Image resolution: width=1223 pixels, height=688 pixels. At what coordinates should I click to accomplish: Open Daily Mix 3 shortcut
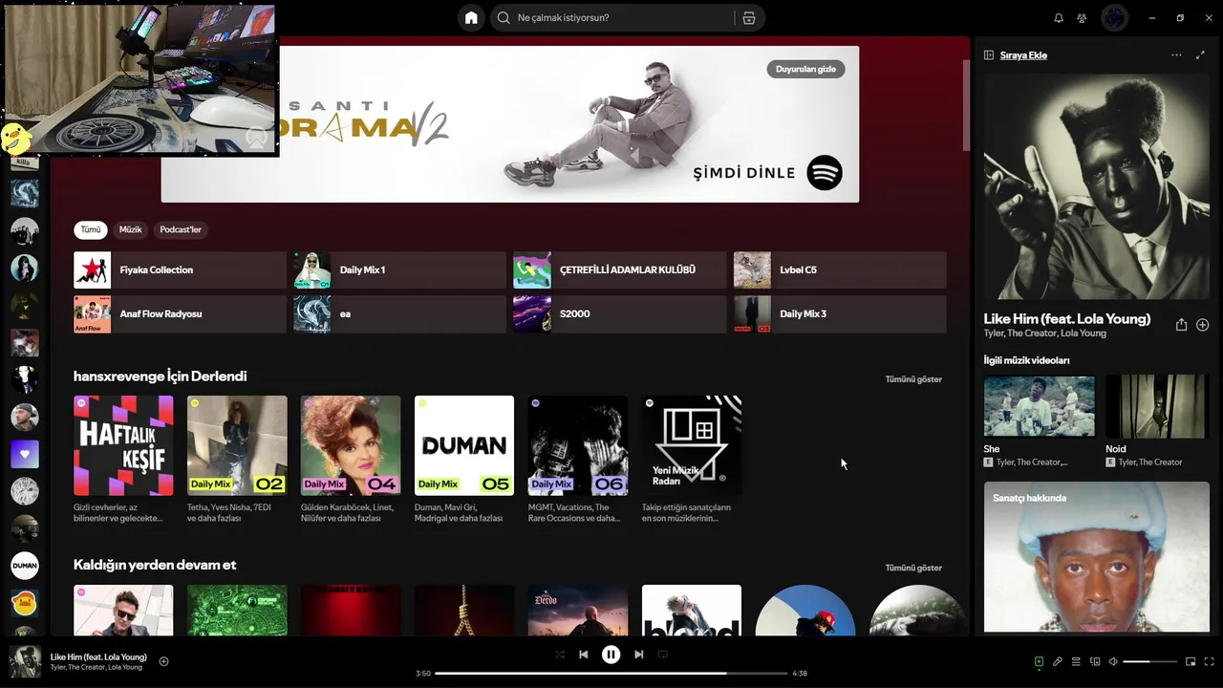[x=840, y=314]
